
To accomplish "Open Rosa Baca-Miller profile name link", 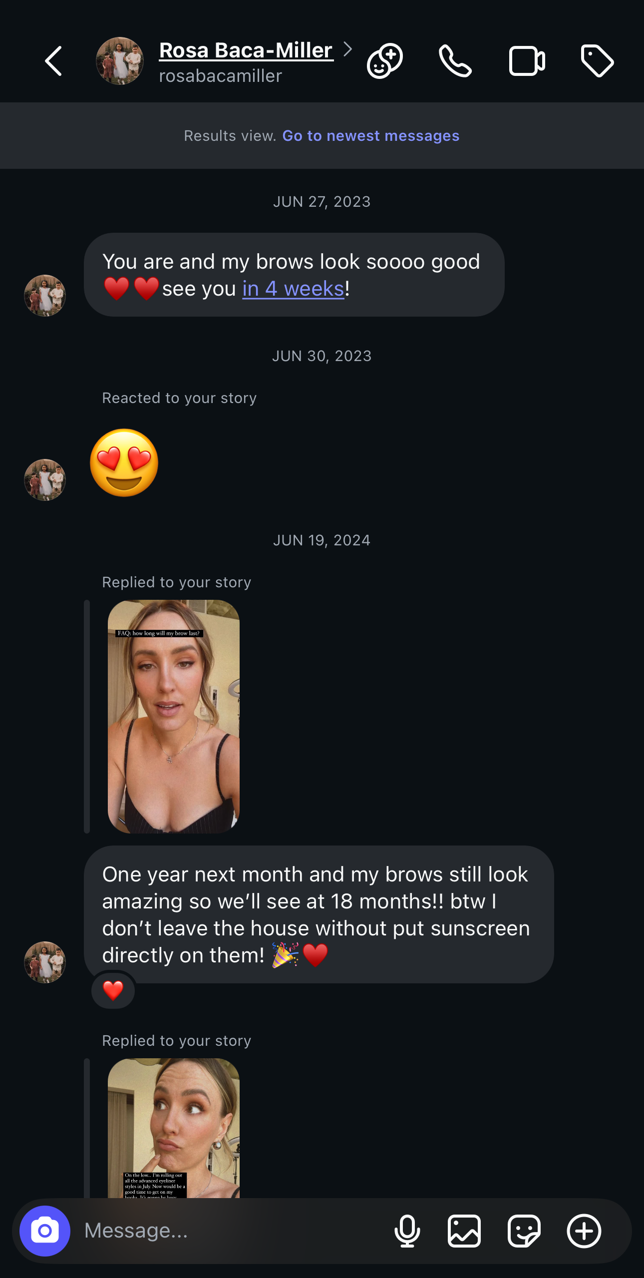I will tap(246, 50).
